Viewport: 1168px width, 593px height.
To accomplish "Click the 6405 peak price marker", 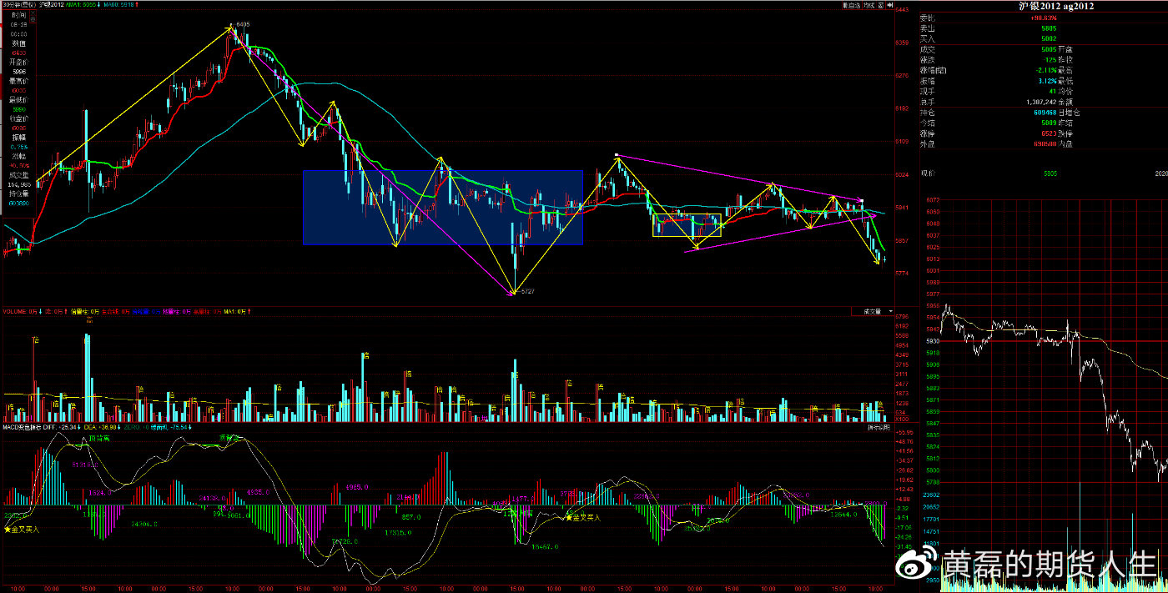I will tap(242, 25).
